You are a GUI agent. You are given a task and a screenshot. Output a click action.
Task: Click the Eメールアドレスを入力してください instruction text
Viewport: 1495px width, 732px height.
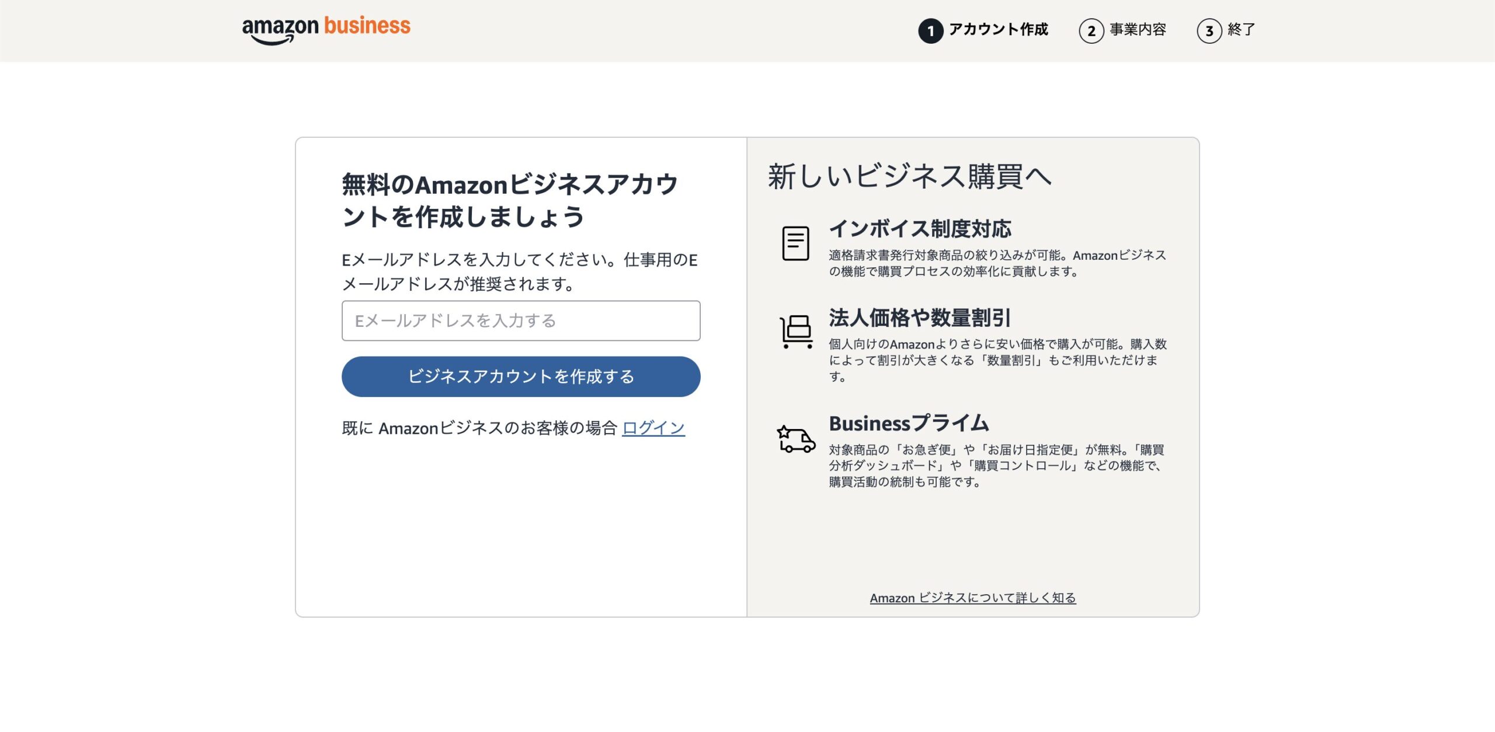tap(520, 272)
